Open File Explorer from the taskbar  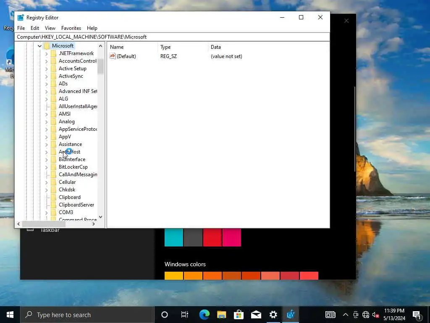(x=222, y=315)
